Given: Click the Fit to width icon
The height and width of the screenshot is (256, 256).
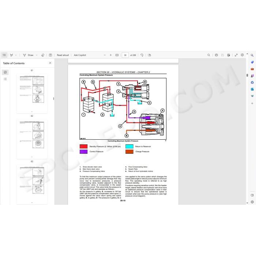Looking at the screenshot, I should [117, 55].
